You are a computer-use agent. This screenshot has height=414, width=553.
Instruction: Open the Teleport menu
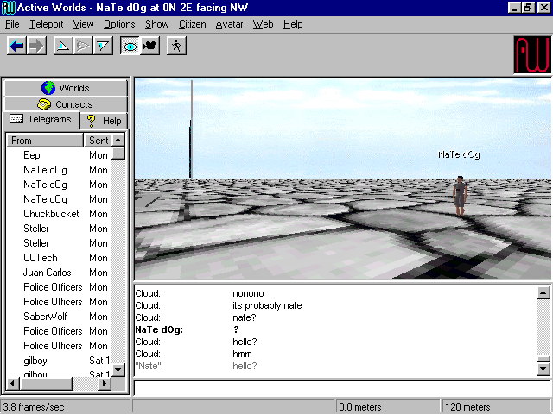(46, 24)
